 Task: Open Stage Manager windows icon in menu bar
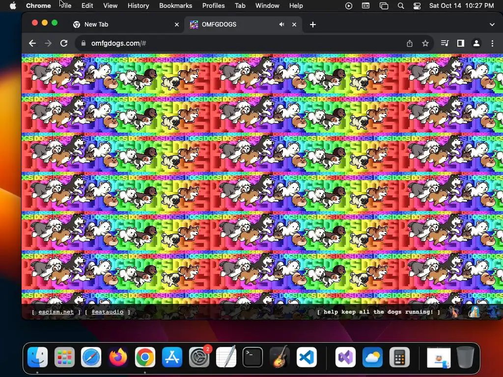click(384, 6)
